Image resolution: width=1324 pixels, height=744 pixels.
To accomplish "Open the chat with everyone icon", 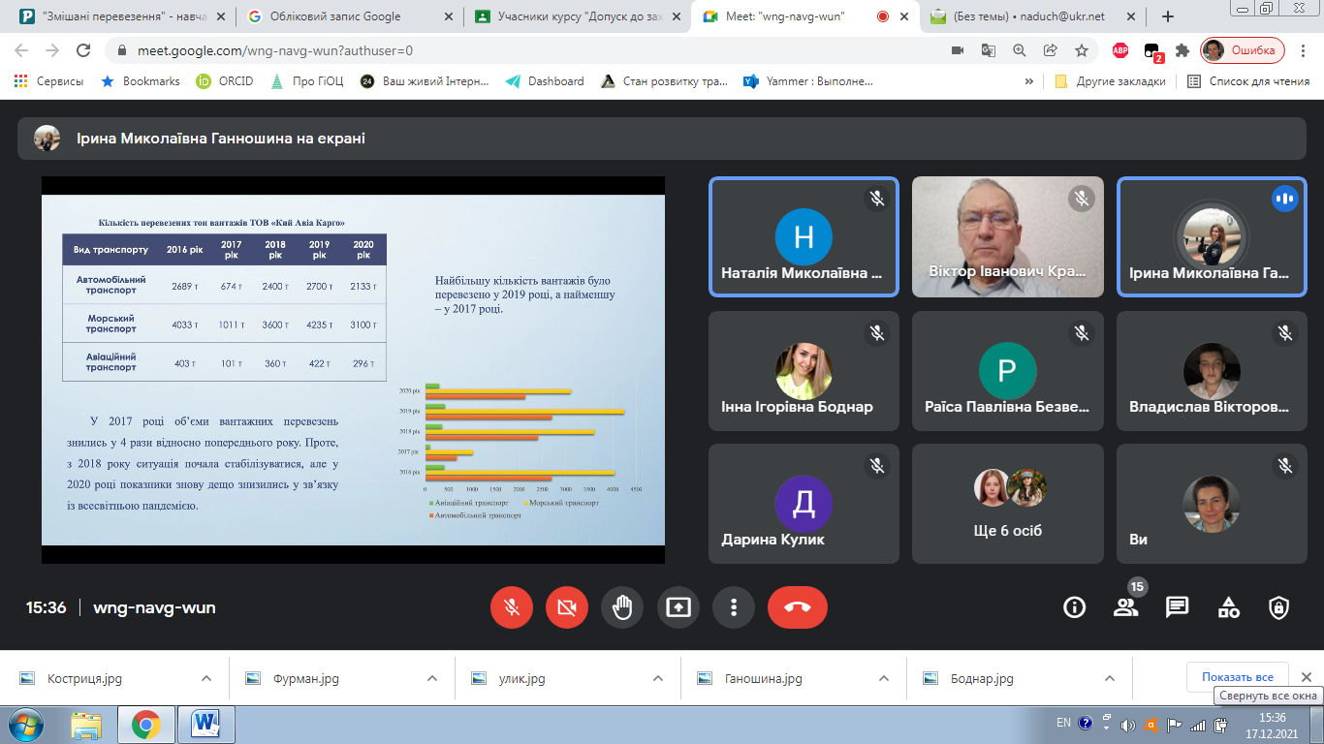I will 1177,607.
